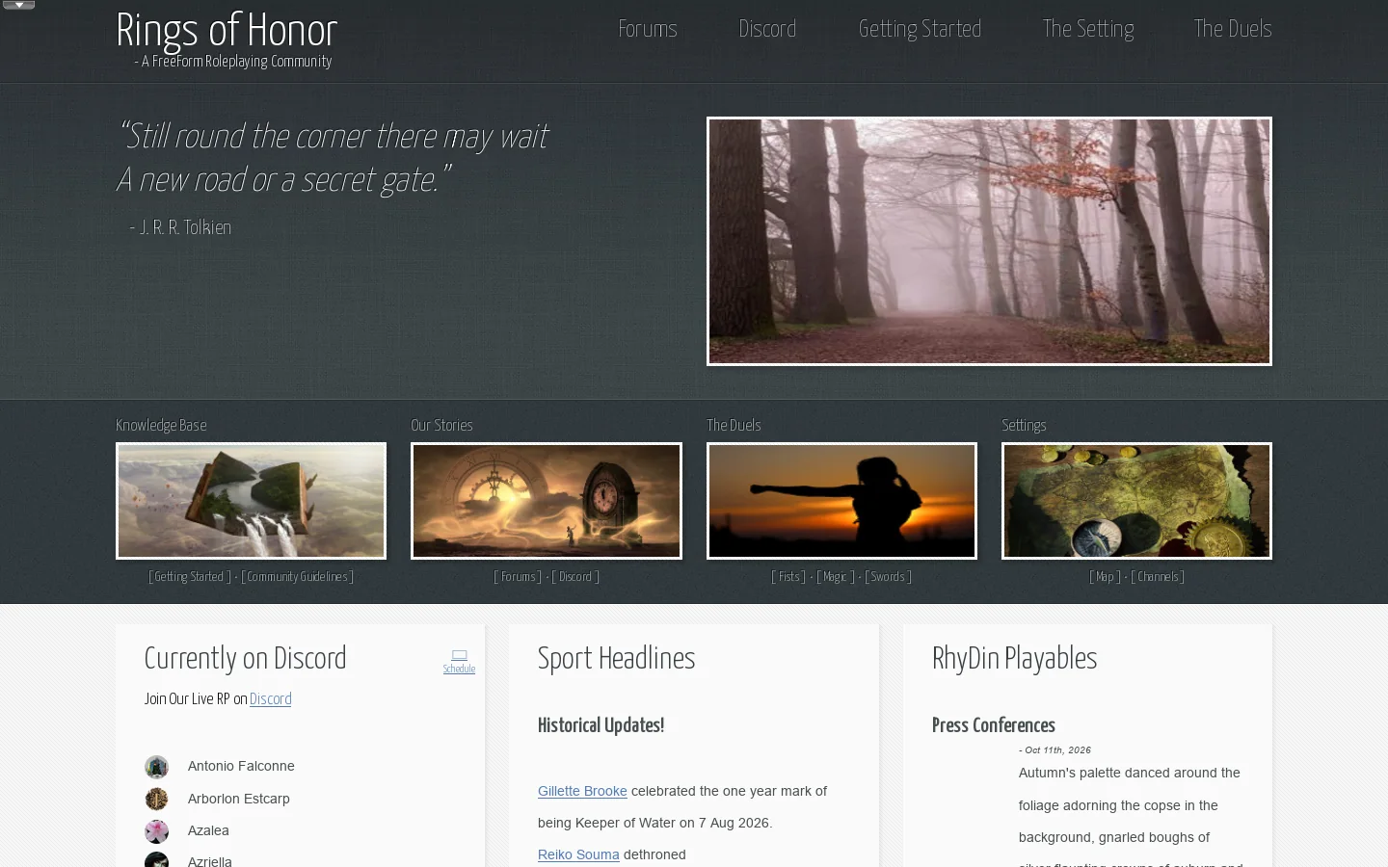
Task: Follow the [Discord] link under Our Stories
Action: point(575,577)
